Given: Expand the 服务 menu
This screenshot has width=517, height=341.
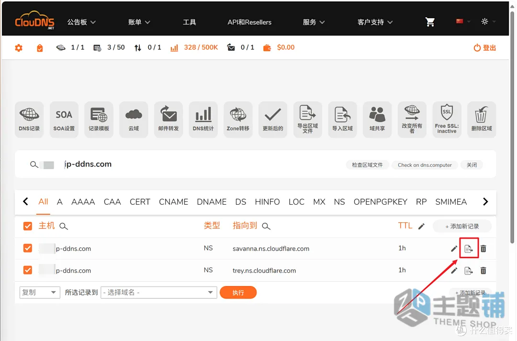Looking at the screenshot, I should (314, 22).
